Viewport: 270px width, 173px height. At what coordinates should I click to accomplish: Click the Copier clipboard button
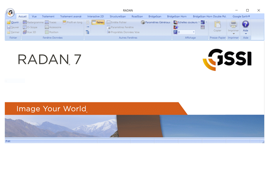coord(218,27)
